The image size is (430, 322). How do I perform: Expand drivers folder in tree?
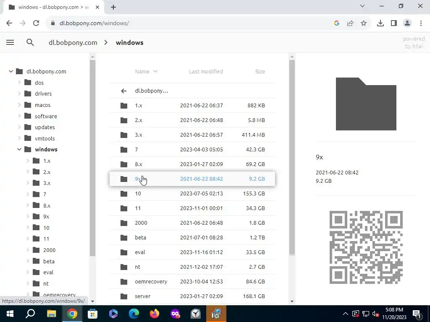19,93
